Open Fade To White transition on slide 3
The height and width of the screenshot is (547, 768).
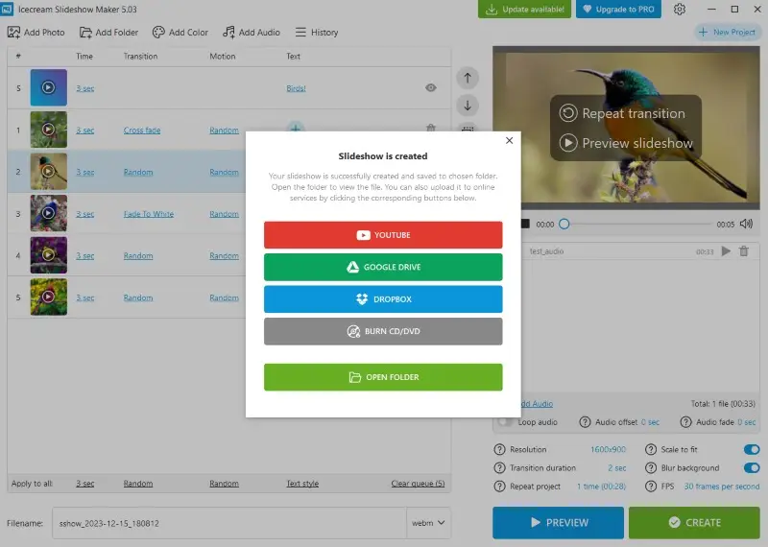[x=149, y=214]
